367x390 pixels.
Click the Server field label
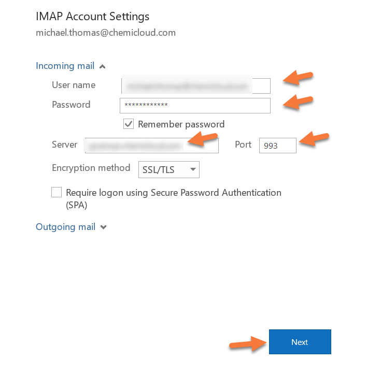point(65,145)
